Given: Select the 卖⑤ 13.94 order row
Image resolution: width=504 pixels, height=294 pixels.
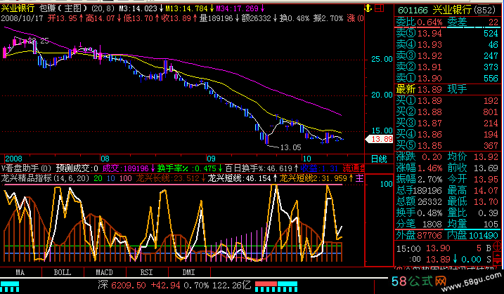Looking at the screenshot, I should tap(447, 34).
